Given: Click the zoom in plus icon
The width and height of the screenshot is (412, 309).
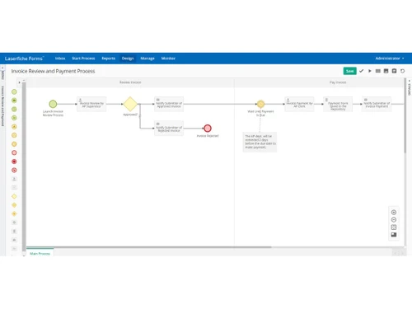Looking at the screenshot, I should (394, 212).
